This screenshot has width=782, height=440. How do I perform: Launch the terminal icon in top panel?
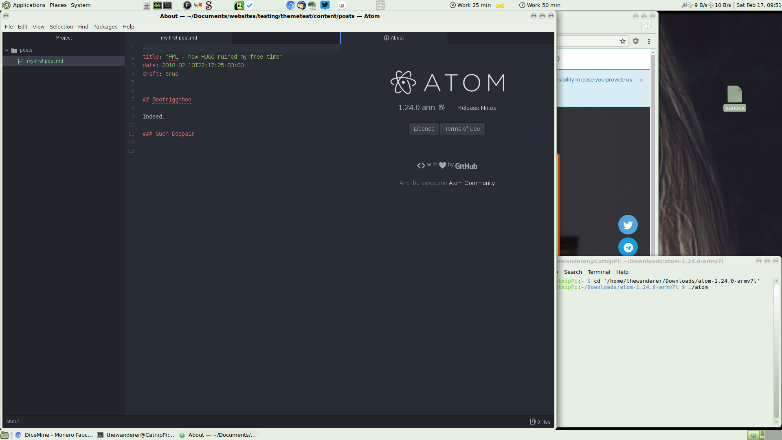point(168,5)
